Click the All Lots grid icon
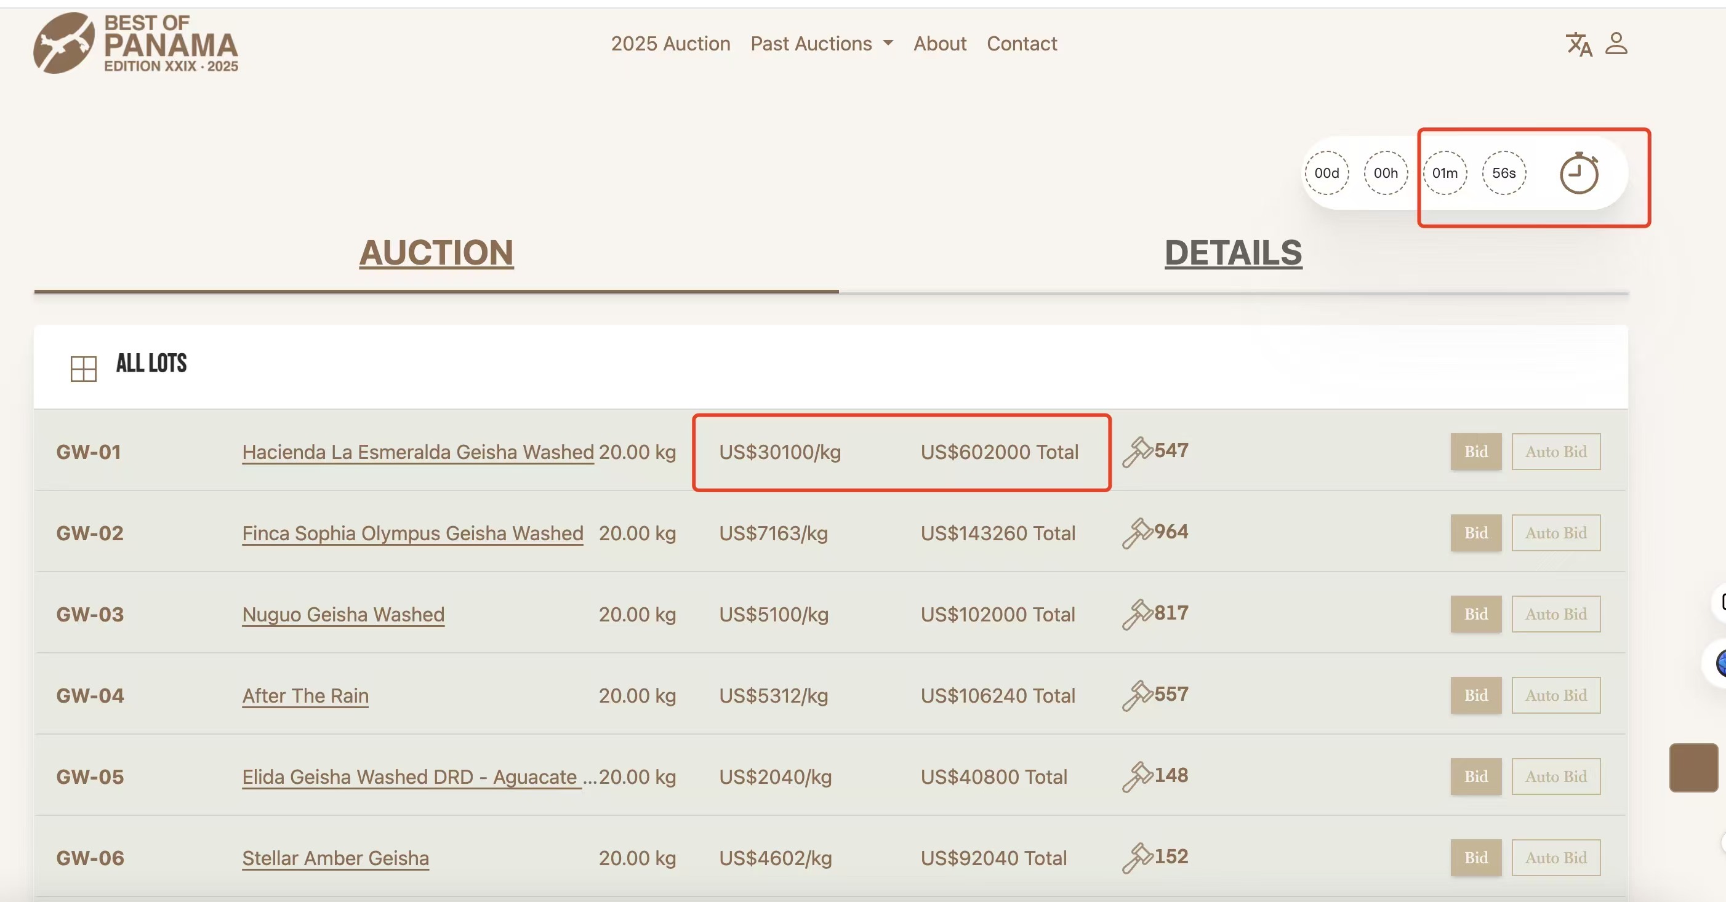Screen dimensions: 1726x902 coord(84,369)
